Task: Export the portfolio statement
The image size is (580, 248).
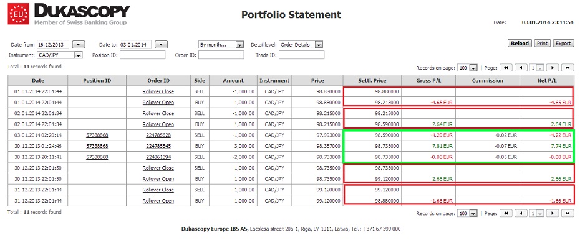Action: [563, 44]
